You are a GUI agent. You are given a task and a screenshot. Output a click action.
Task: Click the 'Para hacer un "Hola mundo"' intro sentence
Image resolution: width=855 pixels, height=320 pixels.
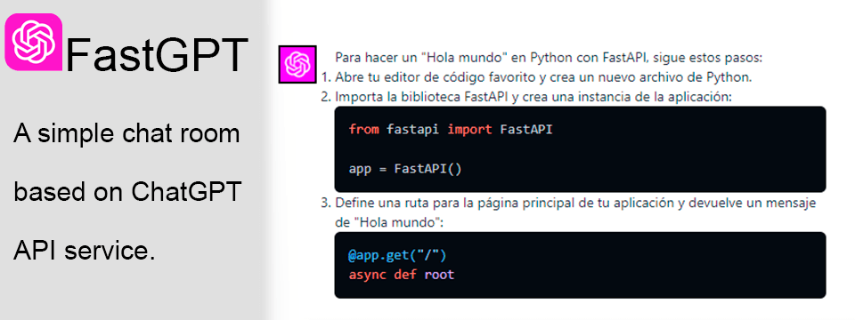tap(549, 58)
